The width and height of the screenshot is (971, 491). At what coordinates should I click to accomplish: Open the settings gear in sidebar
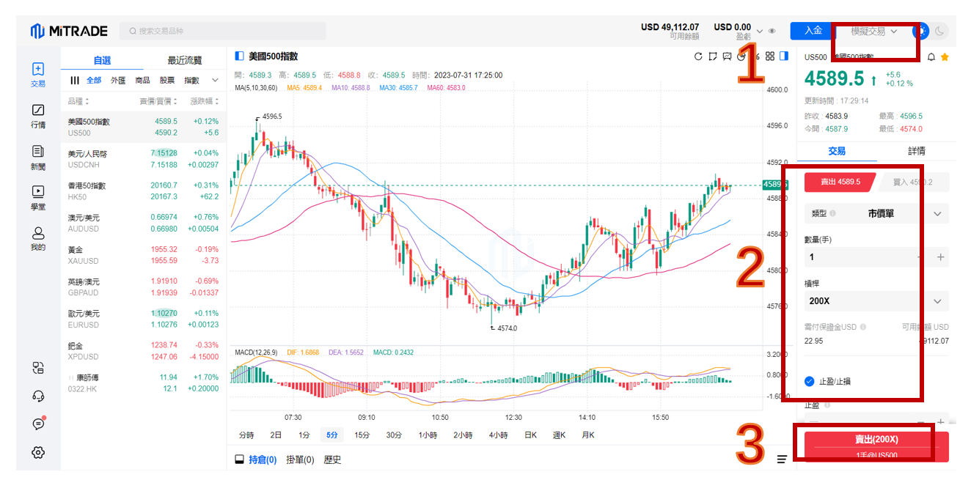[x=38, y=452]
